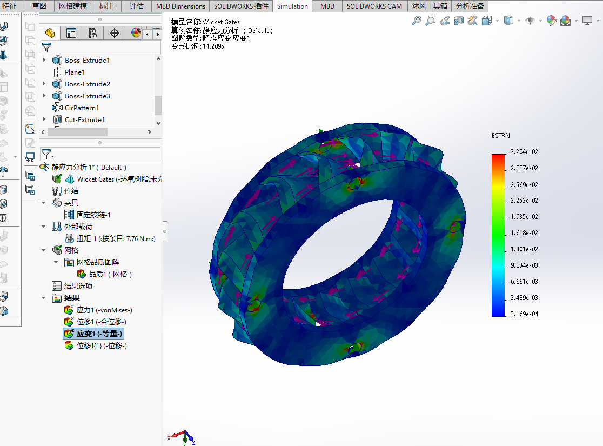Collapse the 夹具 fixtures folder
Image resolution: width=603 pixels, height=446 pixels.
click(x=43, y=203)
